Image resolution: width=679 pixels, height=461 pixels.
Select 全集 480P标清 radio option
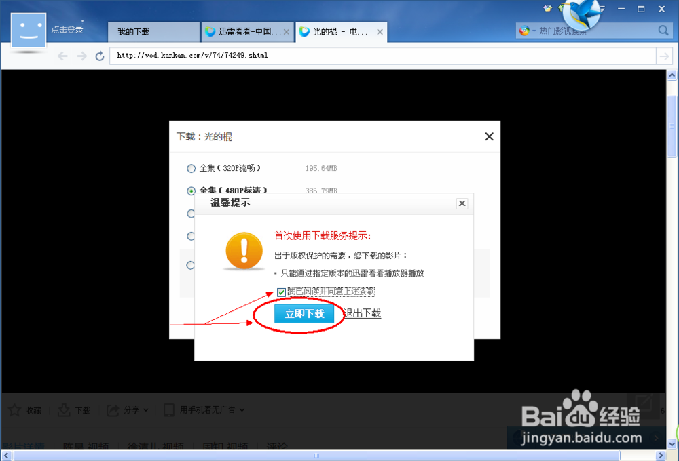pos(191,191)
